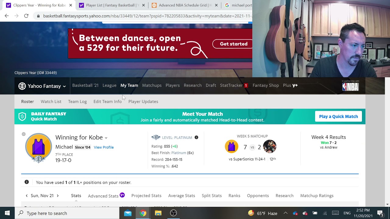Click the Level Platinum info icon

tap(197, 137)
